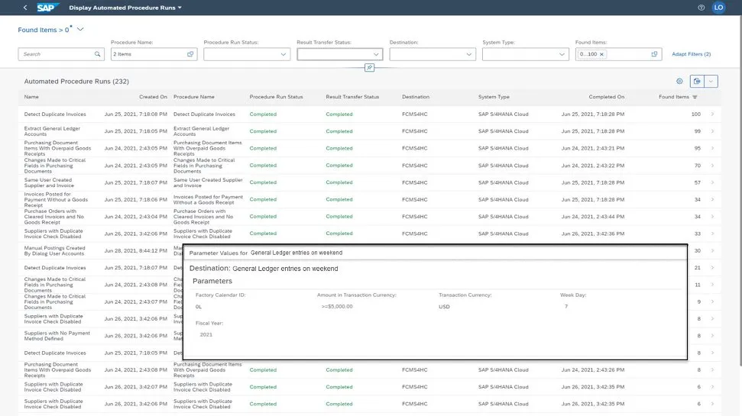Click the search magnifier icon

(97, 54)
